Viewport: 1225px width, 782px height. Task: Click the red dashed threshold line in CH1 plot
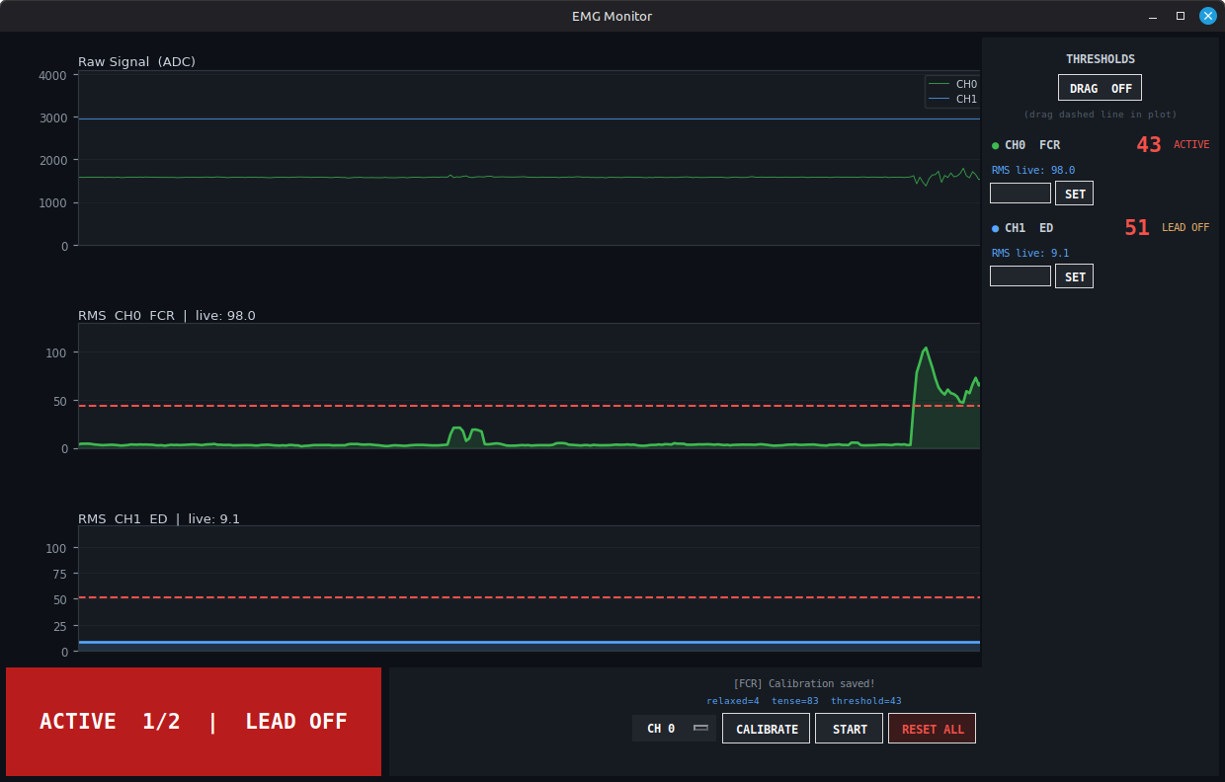point(529,597)
